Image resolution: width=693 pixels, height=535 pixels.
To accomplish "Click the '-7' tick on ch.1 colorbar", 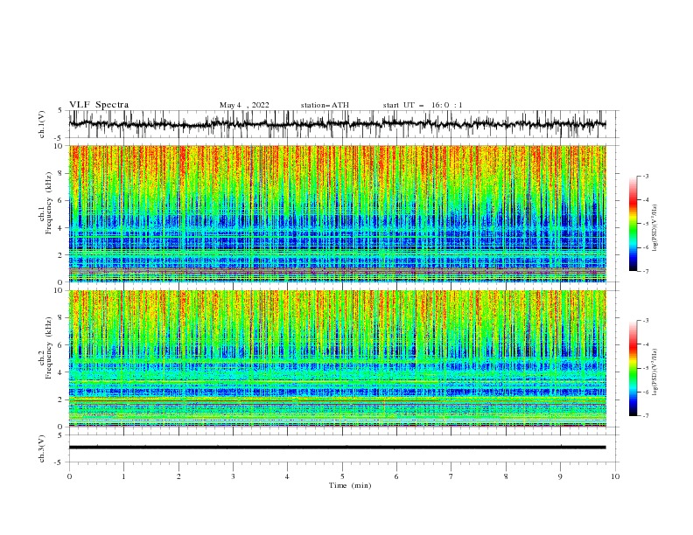I will (x=646, y=271).
